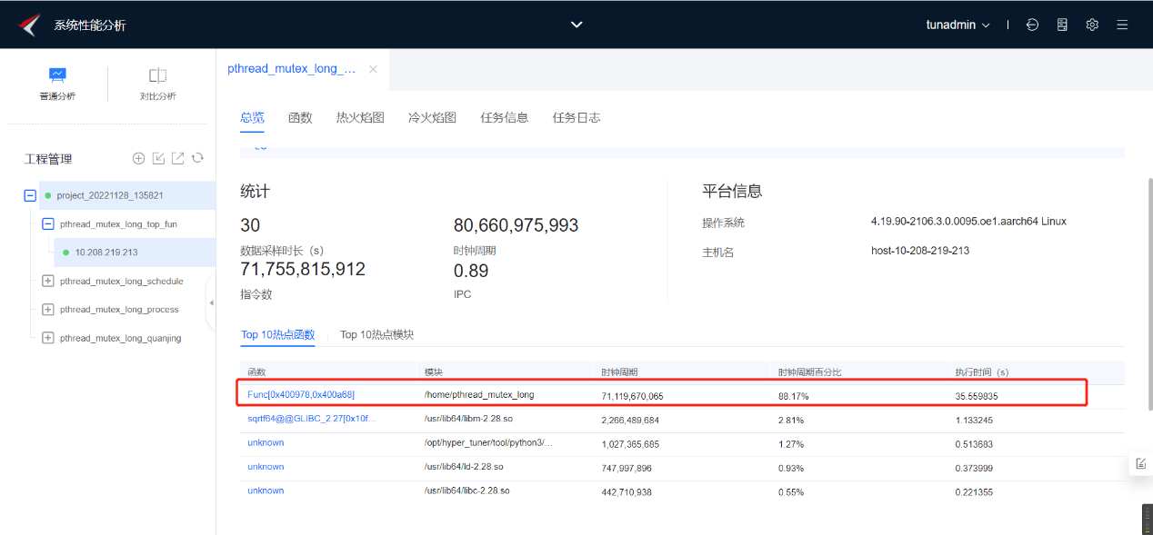Select 对比分析 comparison mode

pos(157,84)
